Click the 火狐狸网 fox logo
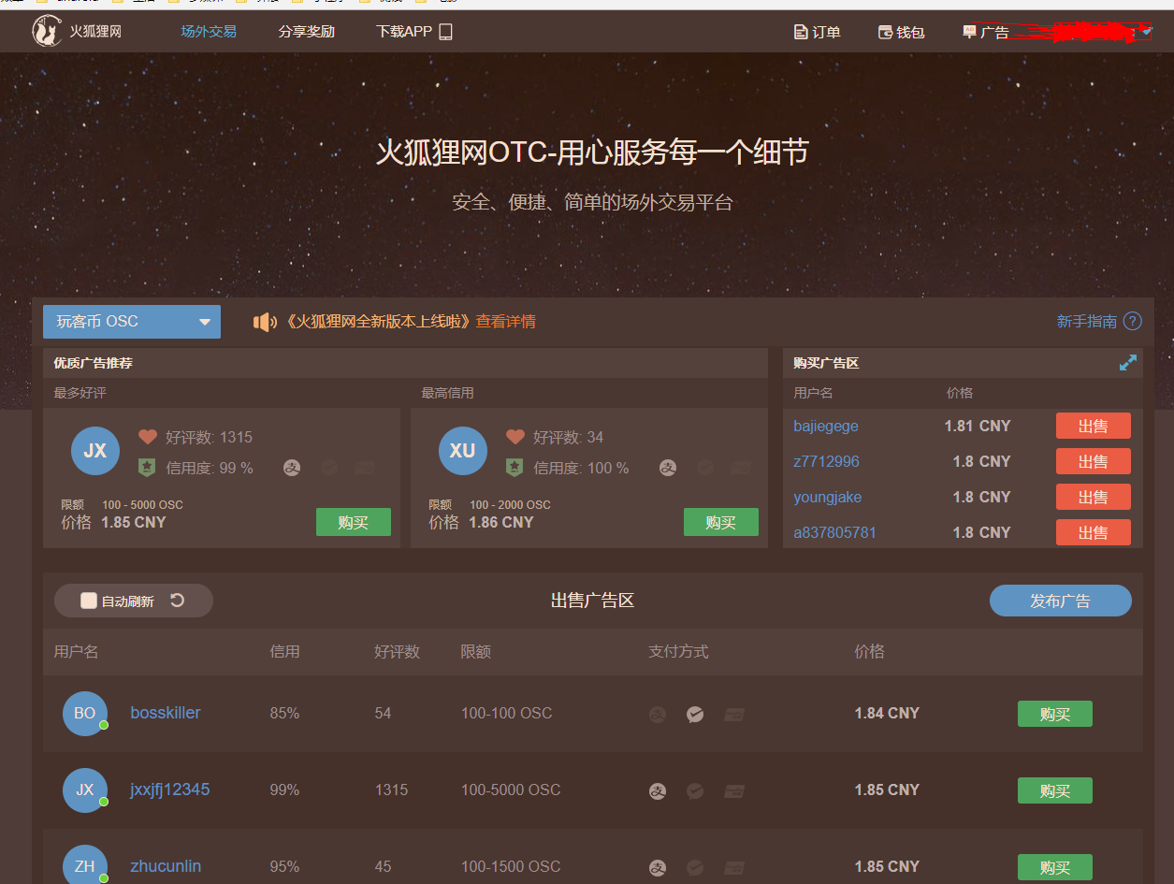This screenshot has height=884, width=1174. click(x=47, y=32)
